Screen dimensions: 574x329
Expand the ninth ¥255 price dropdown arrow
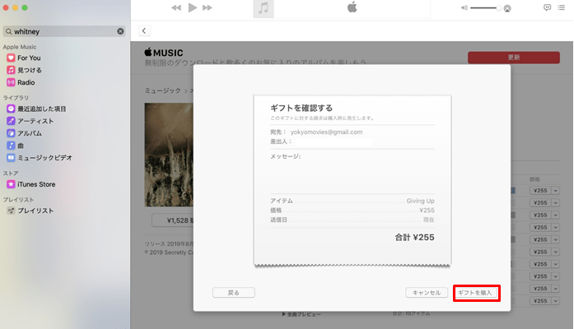(x=555, y=289)
